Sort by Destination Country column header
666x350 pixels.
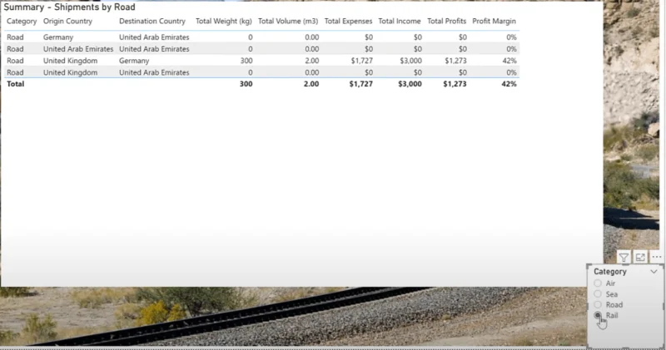(x=152, y=22)
